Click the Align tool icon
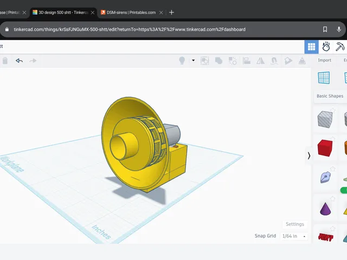The height and width of the screenshot is (260, 347). click(x=247, y=61)
